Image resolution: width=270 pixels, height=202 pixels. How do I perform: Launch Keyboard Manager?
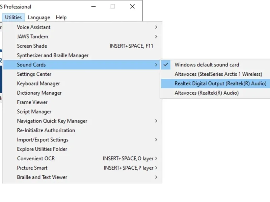38,83
